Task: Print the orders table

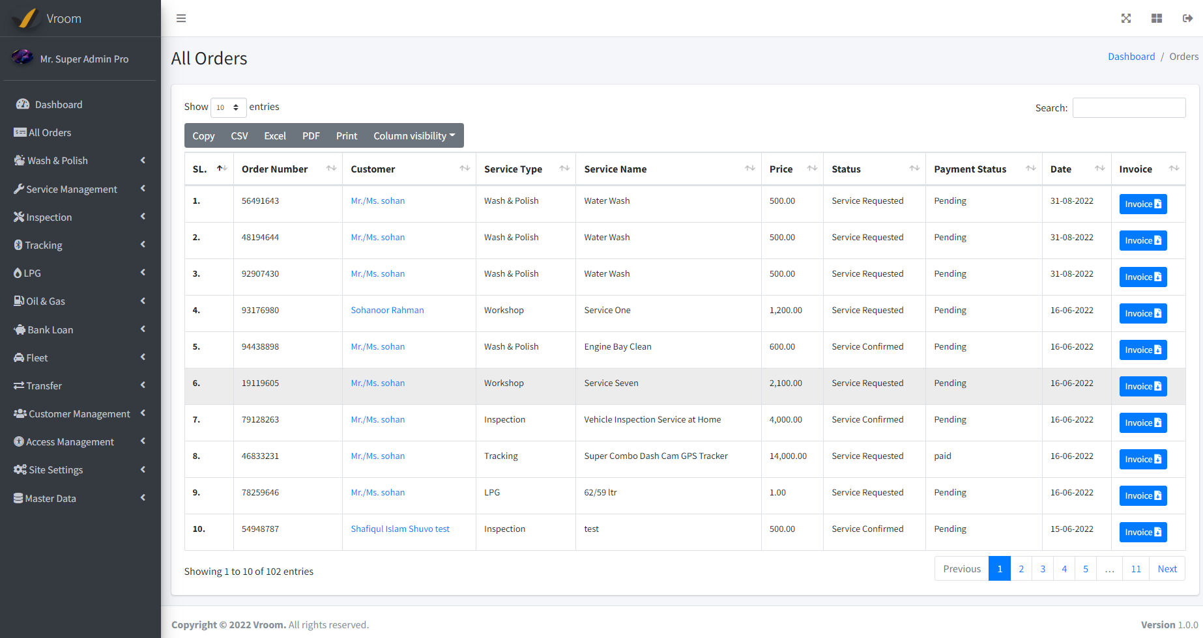Action: 347,135
